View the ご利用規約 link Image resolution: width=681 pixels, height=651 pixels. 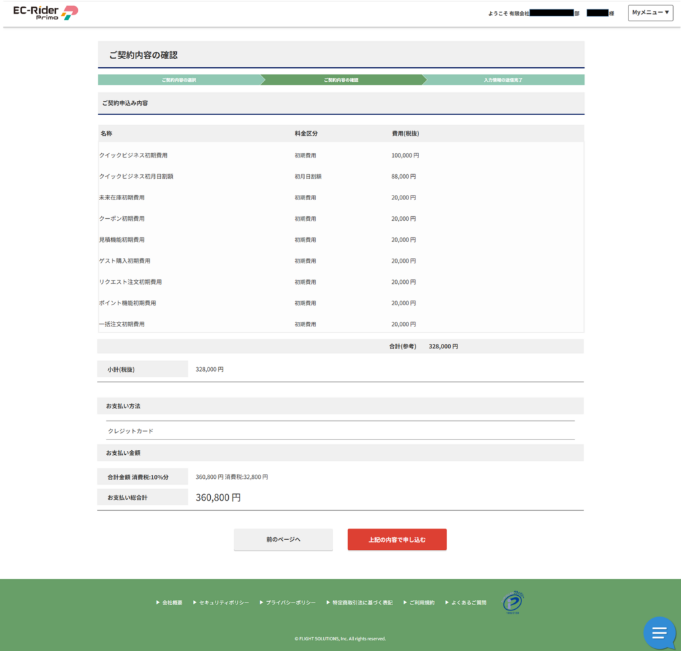tap(422, 602)
